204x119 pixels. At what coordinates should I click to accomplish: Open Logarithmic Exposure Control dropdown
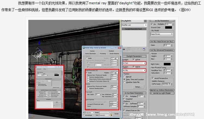44,81
